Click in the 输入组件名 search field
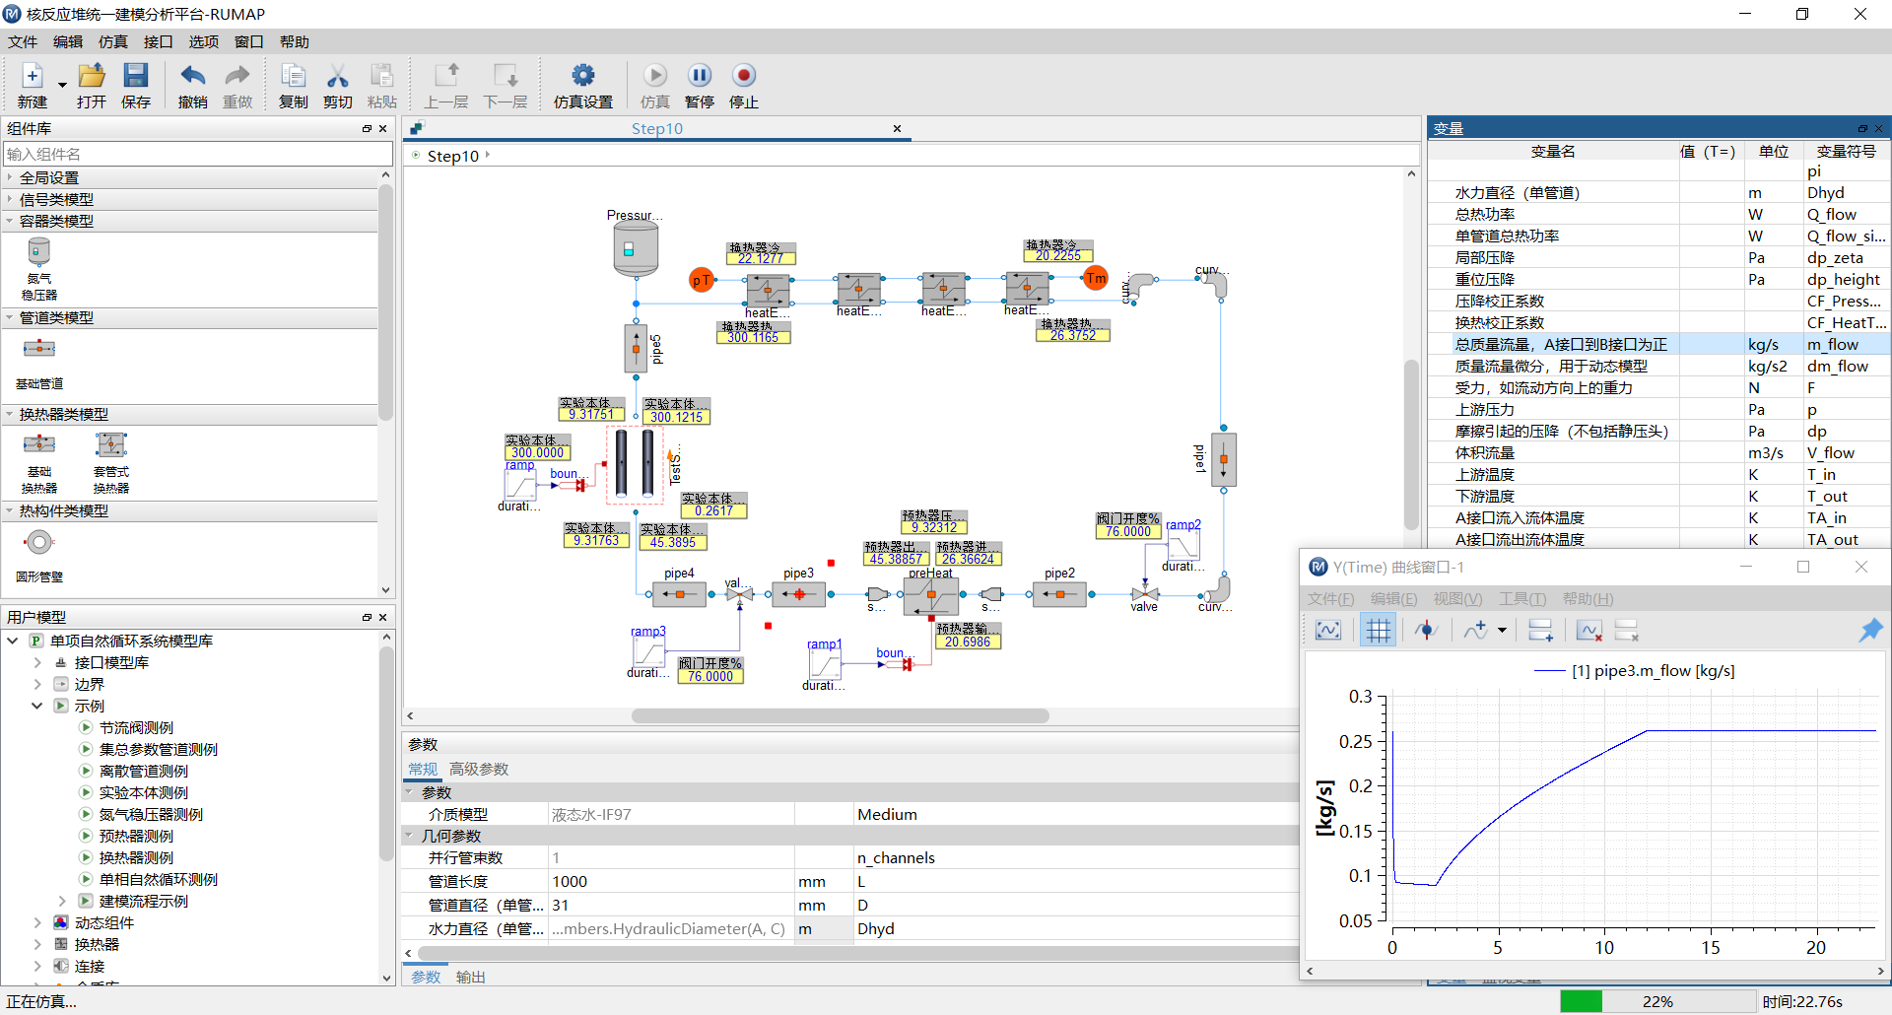1892x1015 pixels. coord(198,154)
